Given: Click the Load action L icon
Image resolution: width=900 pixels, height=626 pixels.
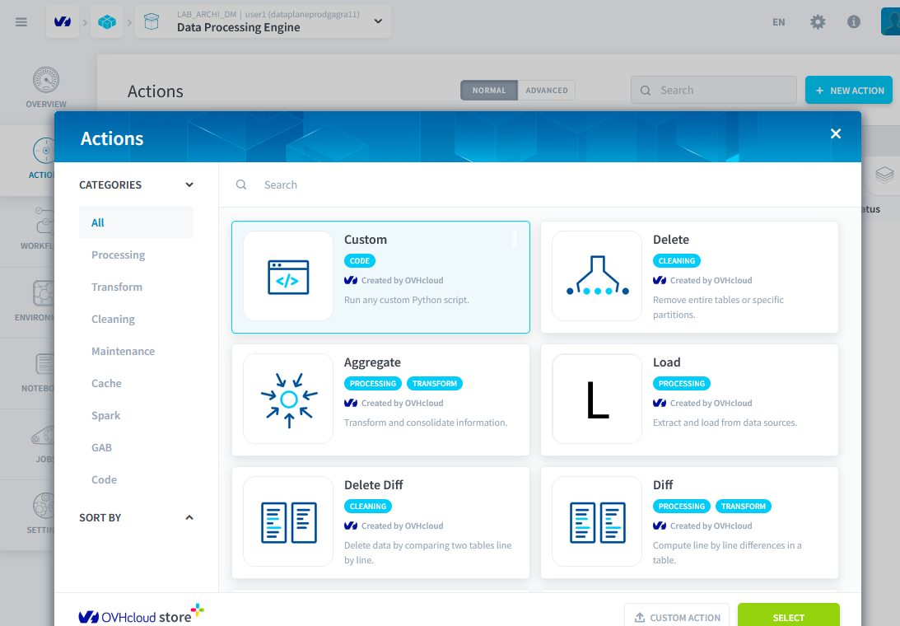Looking at the screenshot, I should [597, 399].
